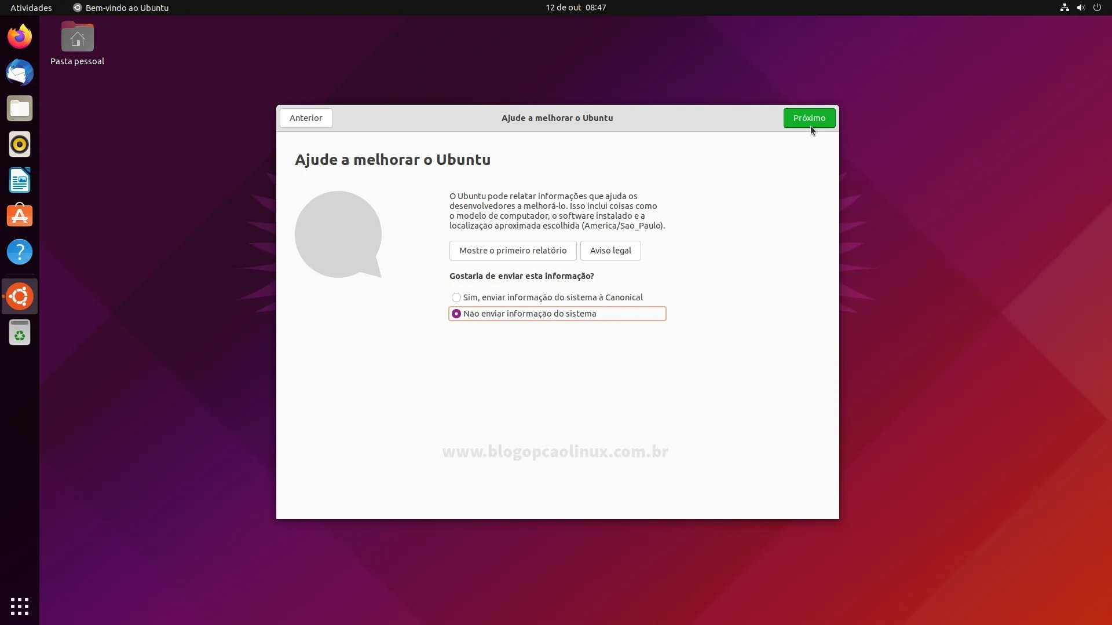The width and height of the screenshot is (1112, 625).
Task: Open Firefox from the dock
Action: coord(20,36)
